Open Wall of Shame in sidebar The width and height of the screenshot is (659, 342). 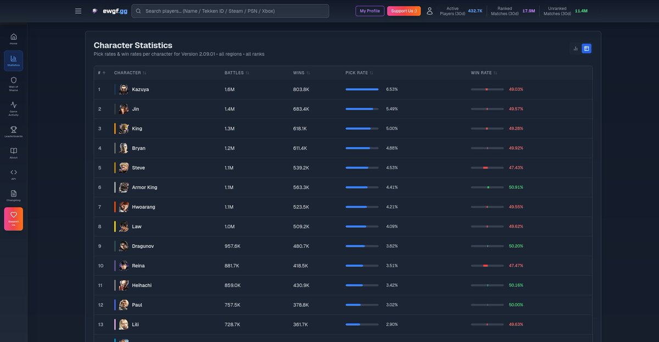click(14, 84)
